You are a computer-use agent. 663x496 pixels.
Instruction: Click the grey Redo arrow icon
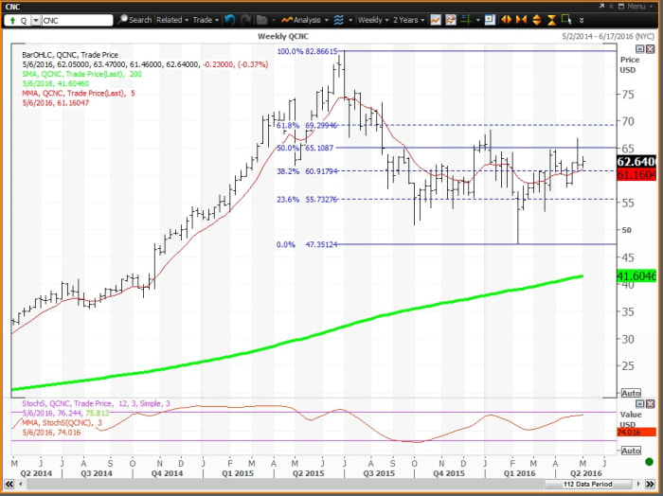click(245, 20)
